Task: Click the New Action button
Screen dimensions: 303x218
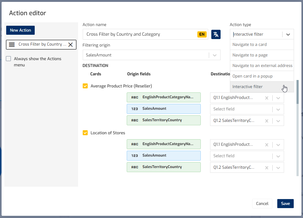Action: 20,30
